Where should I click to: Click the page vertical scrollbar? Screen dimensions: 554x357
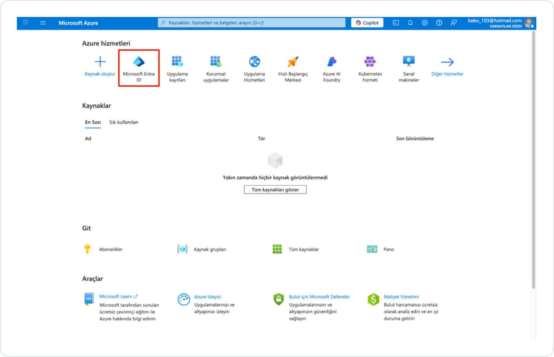533,160
